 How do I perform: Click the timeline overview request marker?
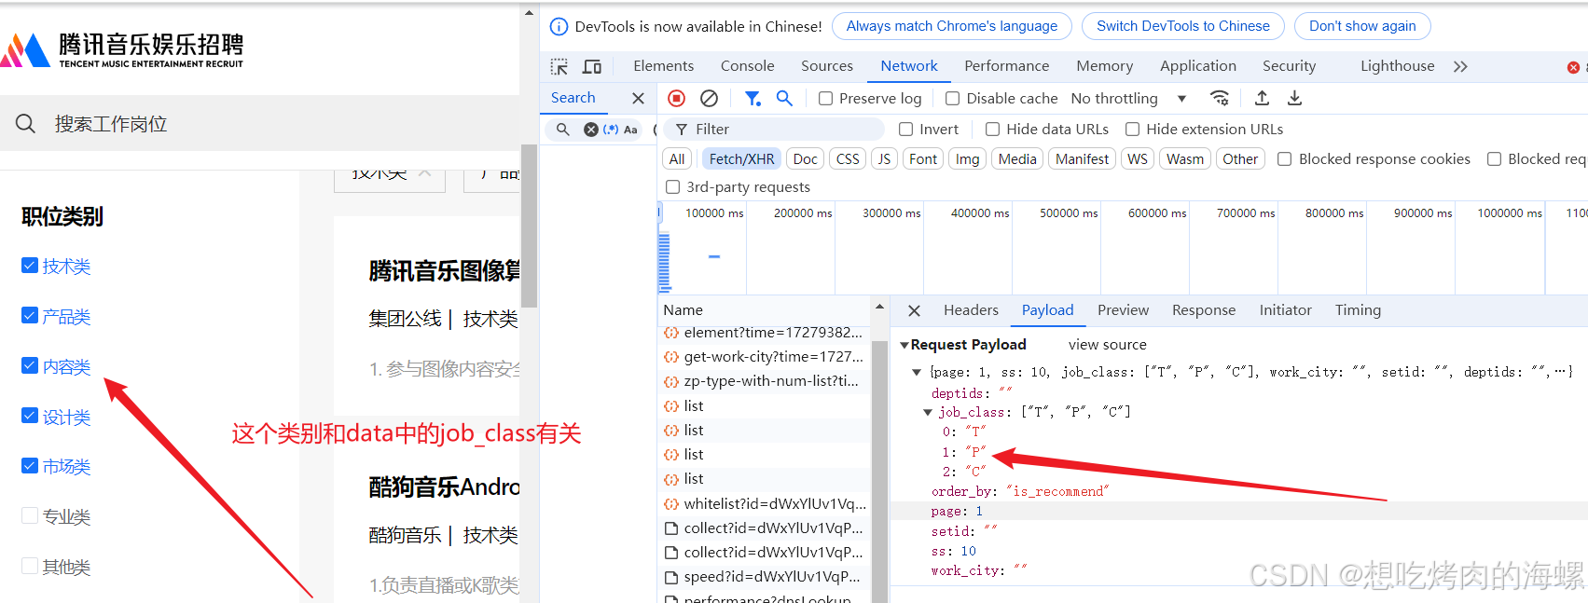point(714,256)
